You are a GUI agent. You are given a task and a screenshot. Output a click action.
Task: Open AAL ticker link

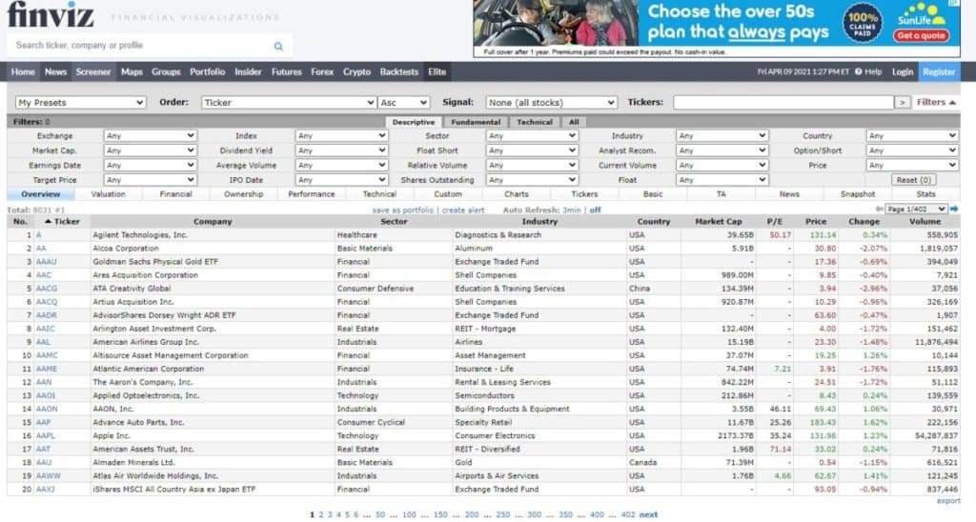43,342
